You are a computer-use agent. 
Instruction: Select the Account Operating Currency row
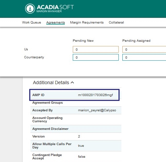tap(76, 120)
